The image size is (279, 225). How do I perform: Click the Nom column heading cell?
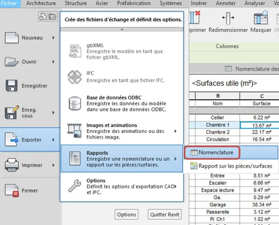pos(218,103)
